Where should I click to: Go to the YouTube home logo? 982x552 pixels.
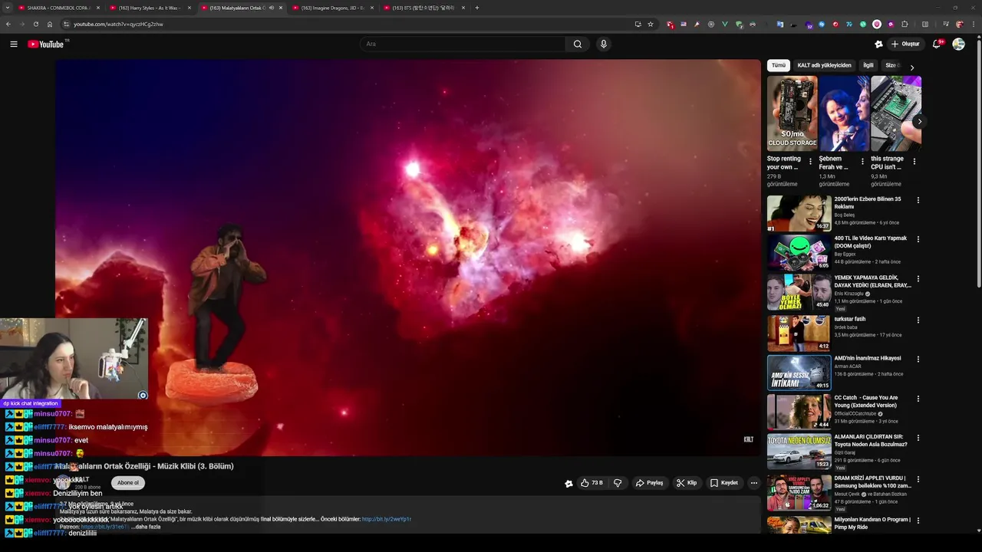(x=47, y=44)
